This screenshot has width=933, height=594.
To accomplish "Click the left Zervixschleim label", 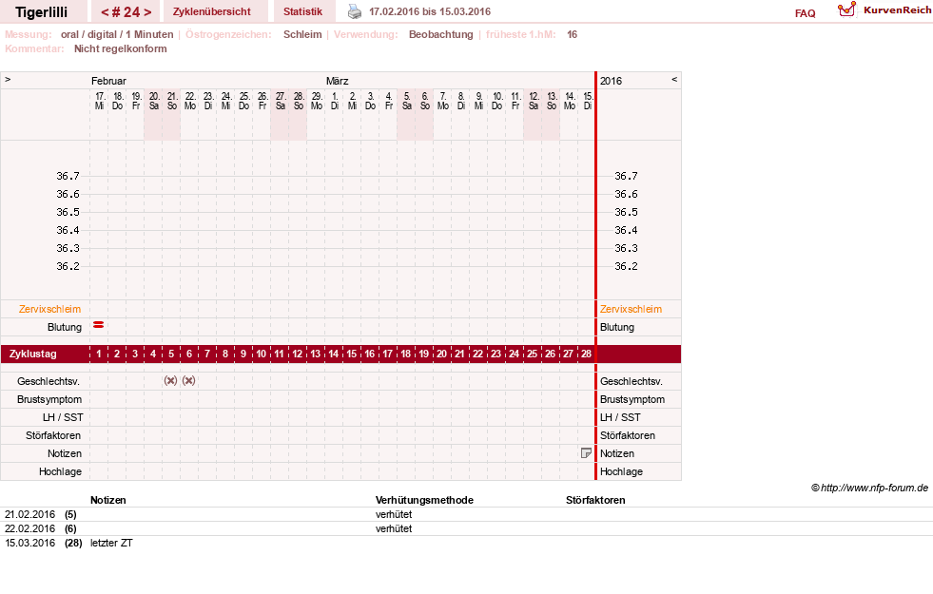I will tap(50, 309).
